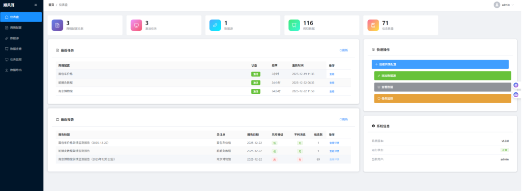531x191 pixels.
Task: Click the folder icon beside 最近报告 heading
Action: coord(58,119)
